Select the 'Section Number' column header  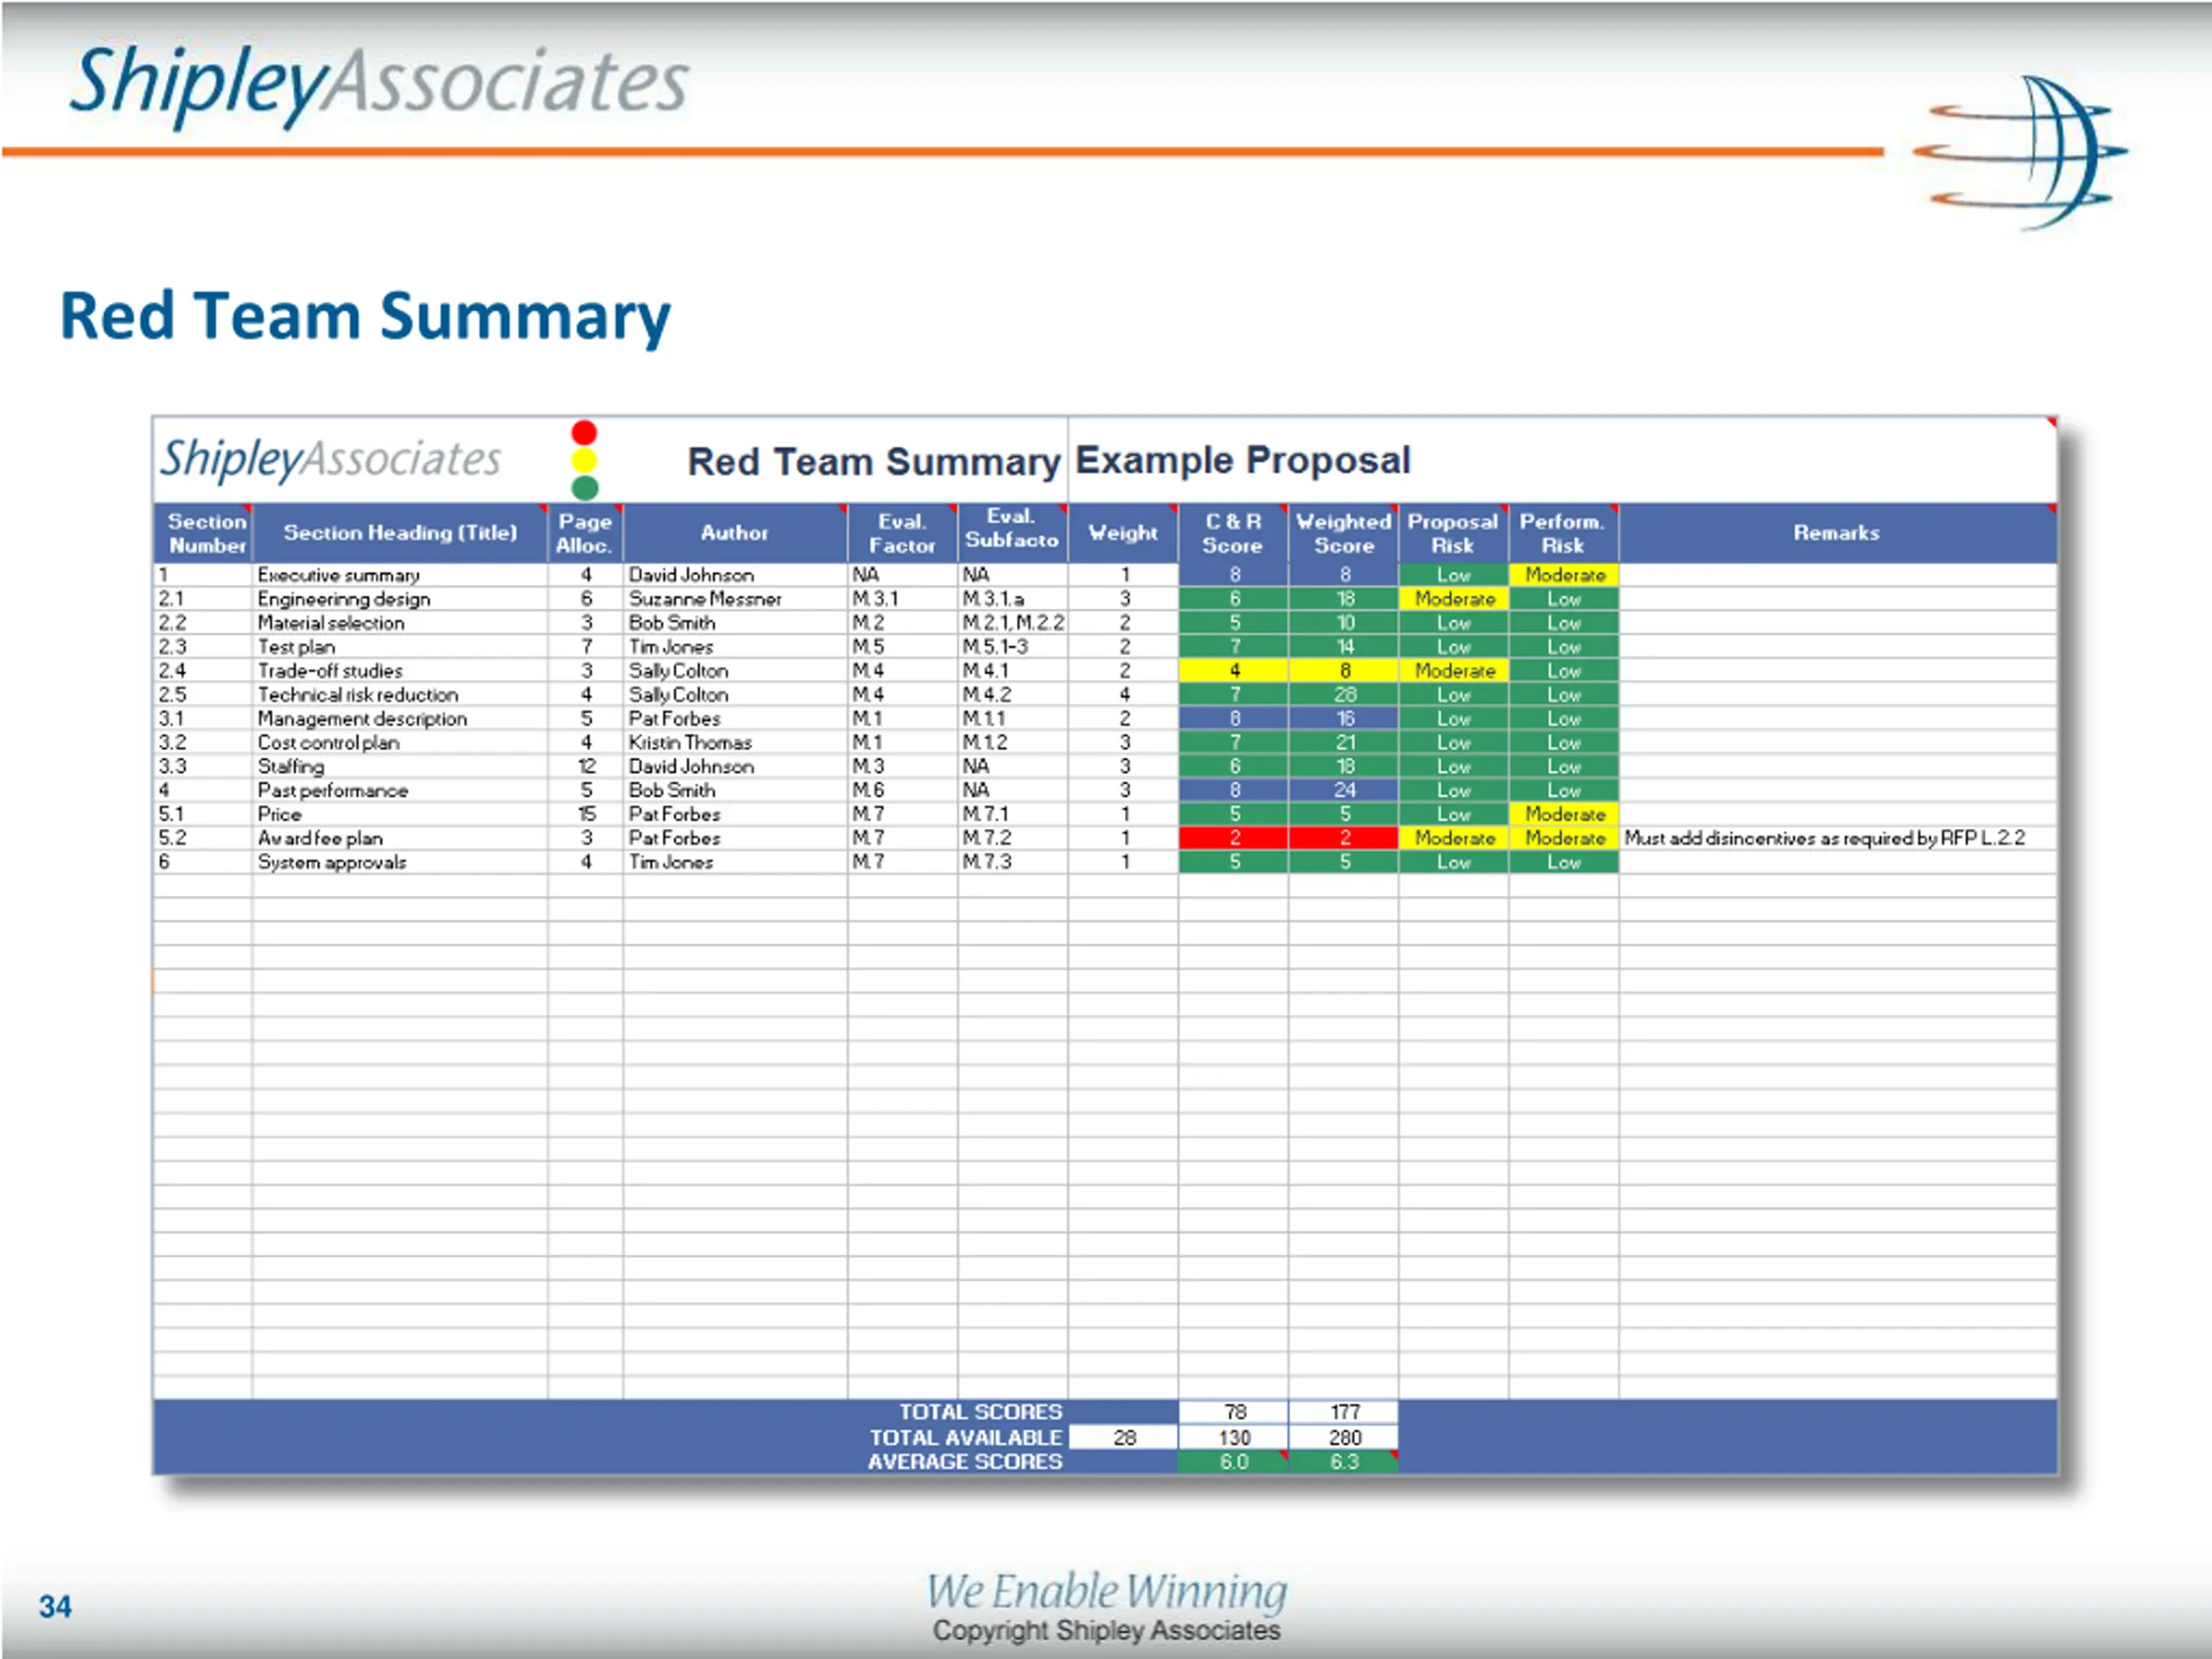203,533
